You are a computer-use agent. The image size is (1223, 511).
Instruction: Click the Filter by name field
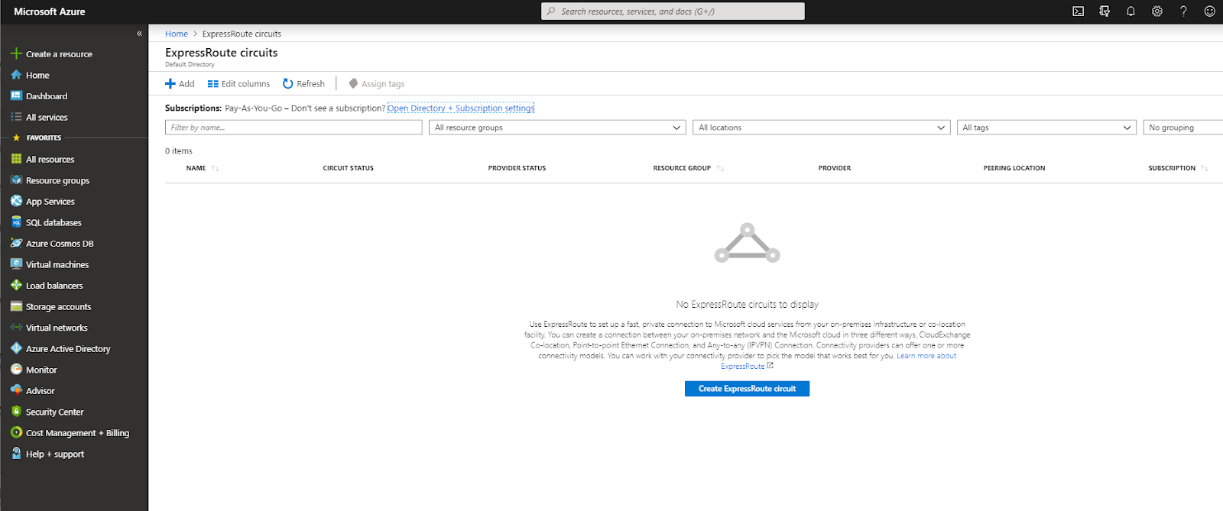[294, 128]
